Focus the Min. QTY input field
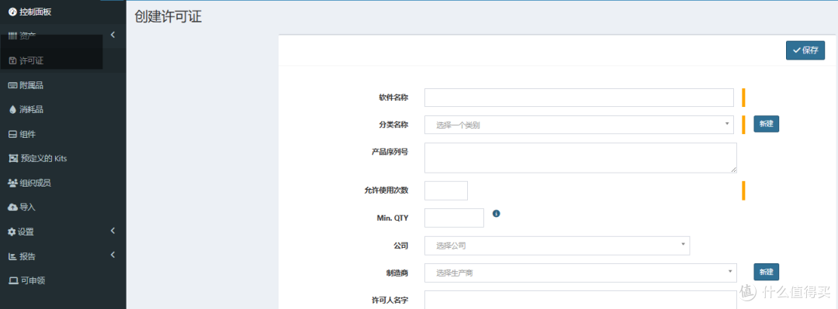This screenshot has height=309, width=838. click(x=454, y=218)
